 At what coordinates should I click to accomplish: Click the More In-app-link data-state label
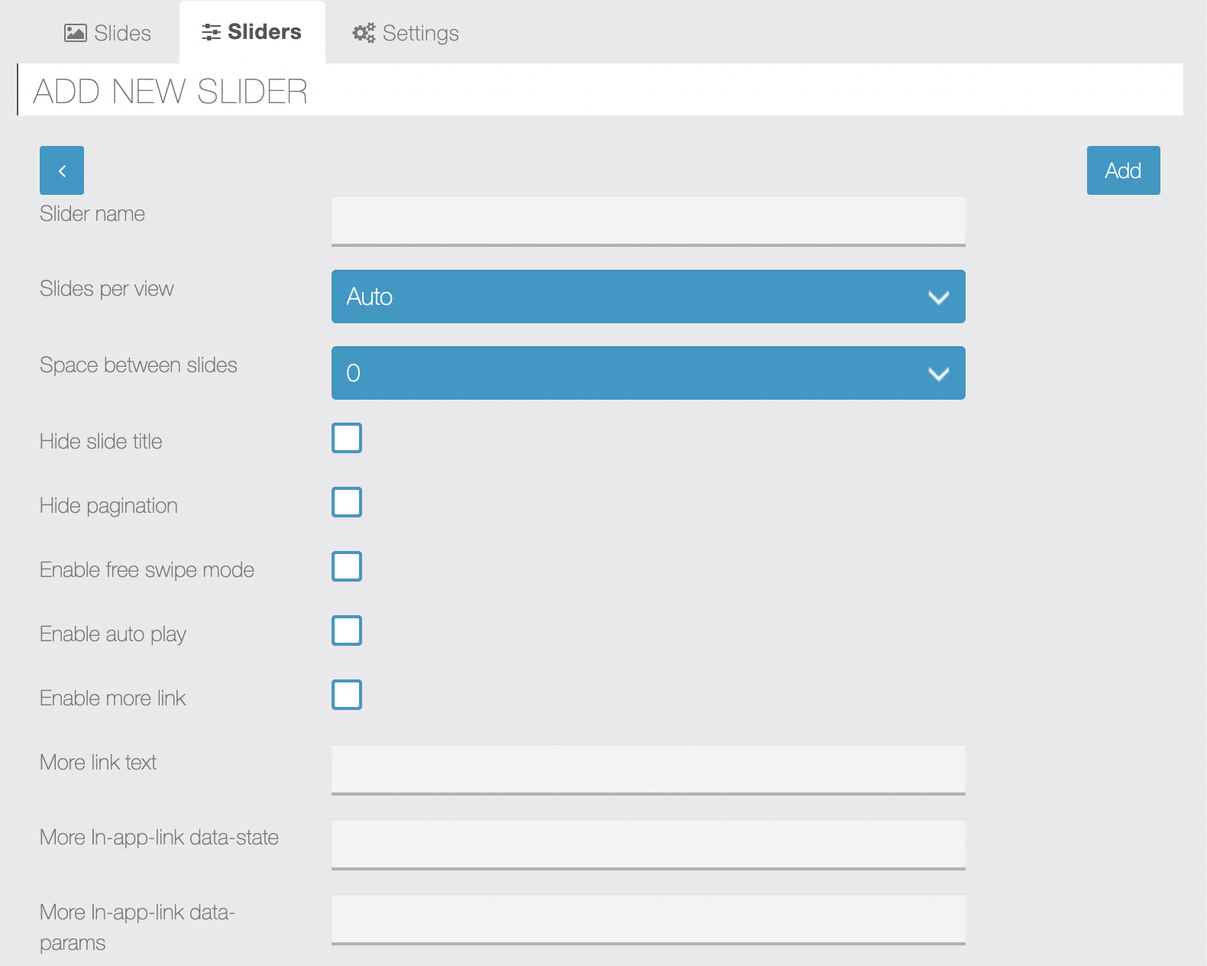(159, 838)
